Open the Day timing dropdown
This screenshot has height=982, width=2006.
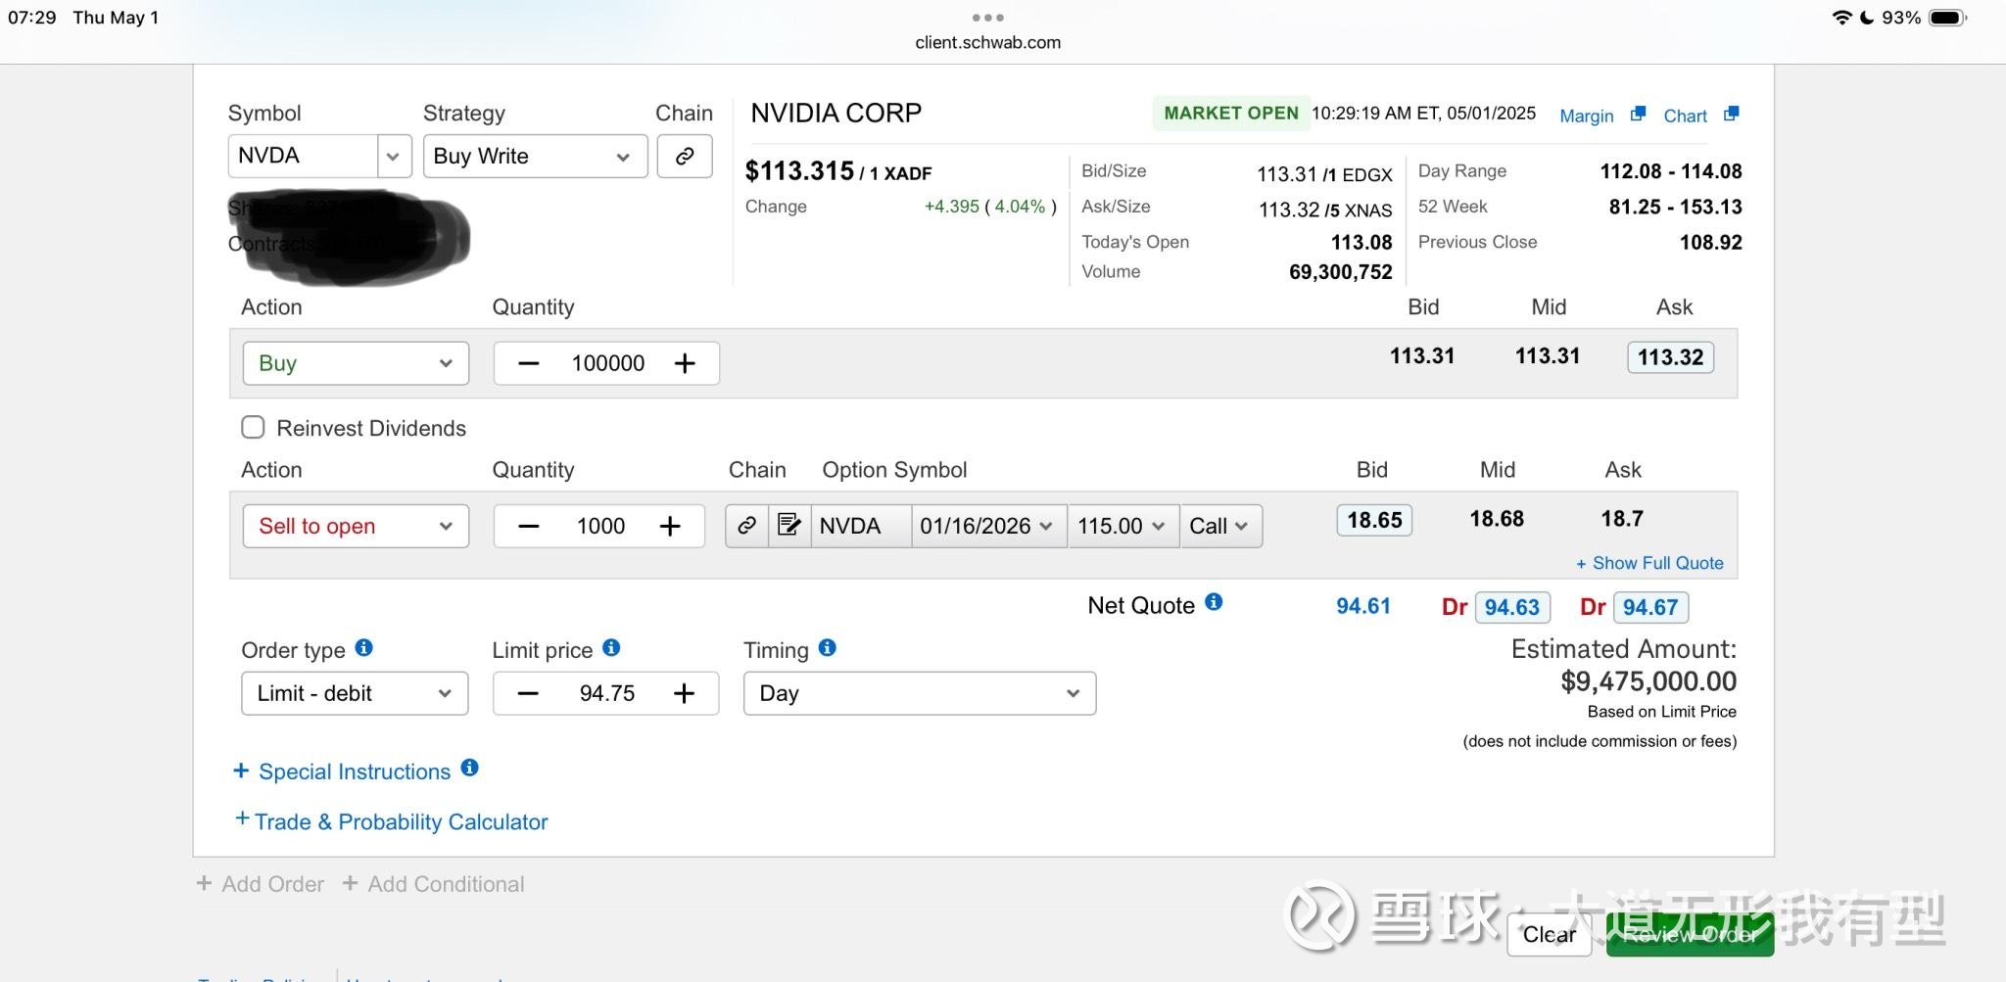coord(920,693)
